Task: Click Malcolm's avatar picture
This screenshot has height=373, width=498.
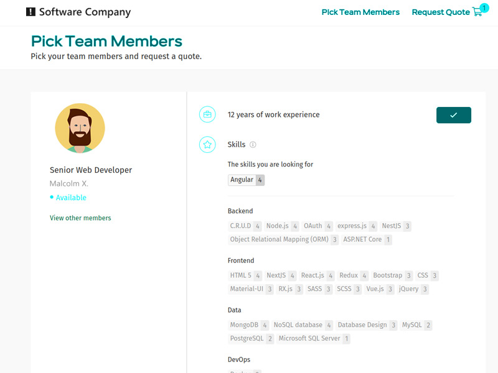Action: pyautogui.click(x=80, y=128)
